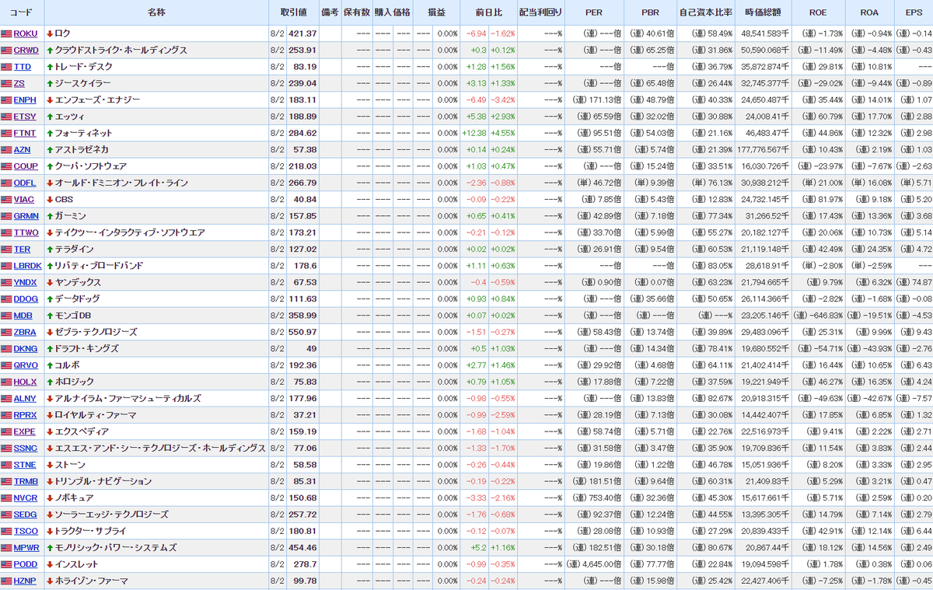Select the リバティ・ブロードバンド company name

(x=99, y=266)
